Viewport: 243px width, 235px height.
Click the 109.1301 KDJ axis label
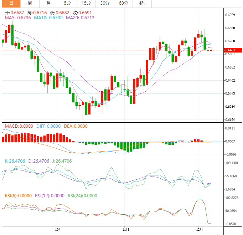click(232, 163)
